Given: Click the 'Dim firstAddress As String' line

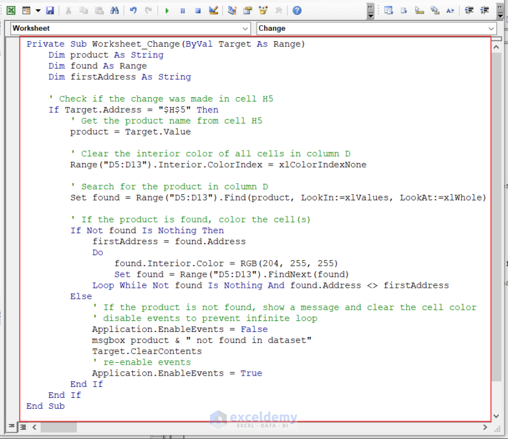Looking at the screenshot, I should point(119,77).
